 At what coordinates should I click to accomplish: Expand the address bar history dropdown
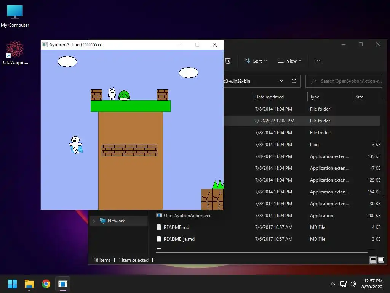click(281, 81)
